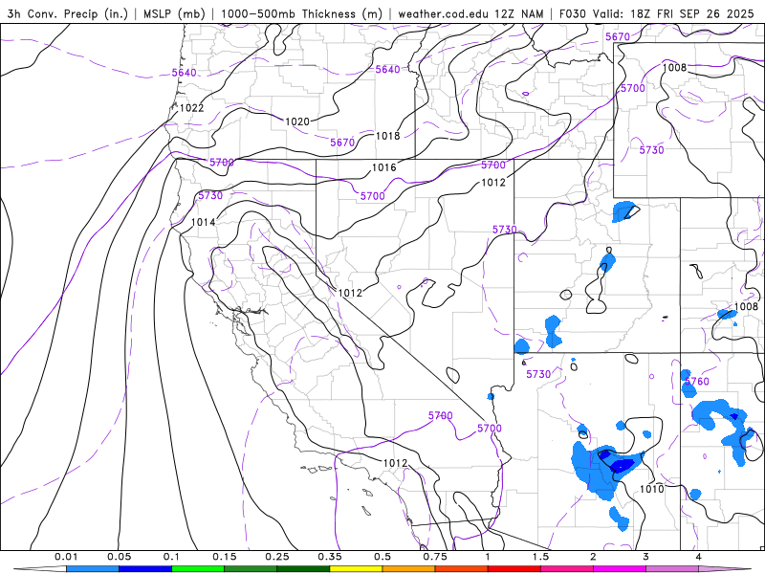Click the bright green 0.1 legend swatch
Viewport: 765px width, 574px height.
[198, 569]
